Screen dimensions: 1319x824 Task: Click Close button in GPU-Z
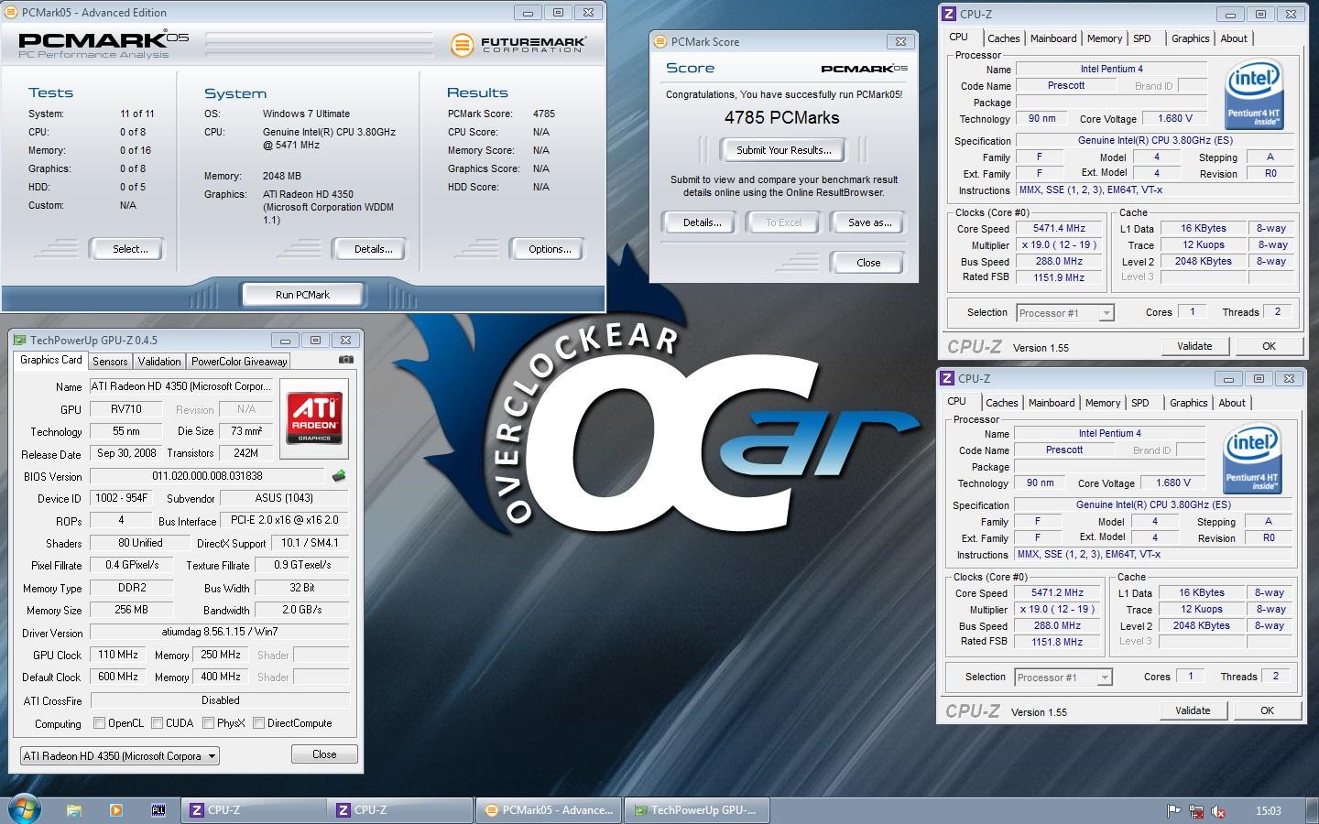point(324,754)
